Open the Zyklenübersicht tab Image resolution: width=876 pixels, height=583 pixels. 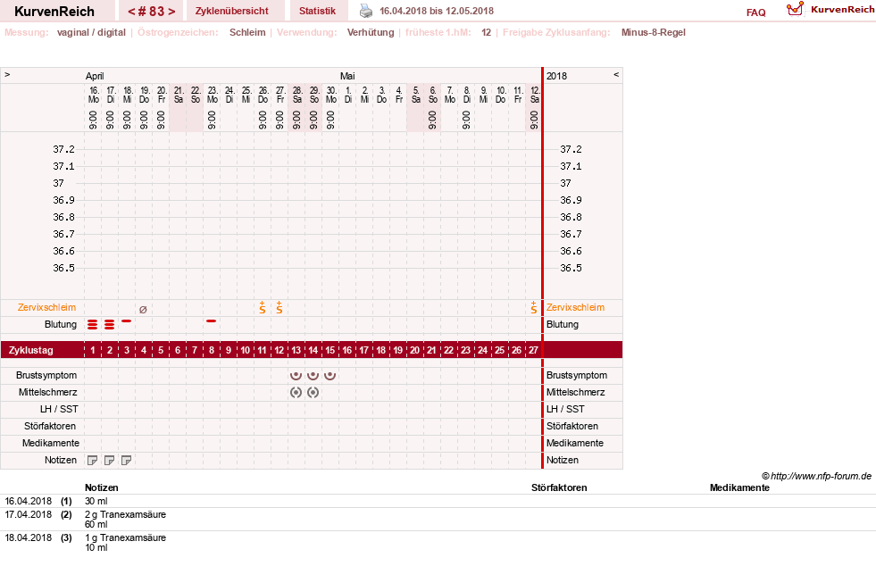(232, 11)
